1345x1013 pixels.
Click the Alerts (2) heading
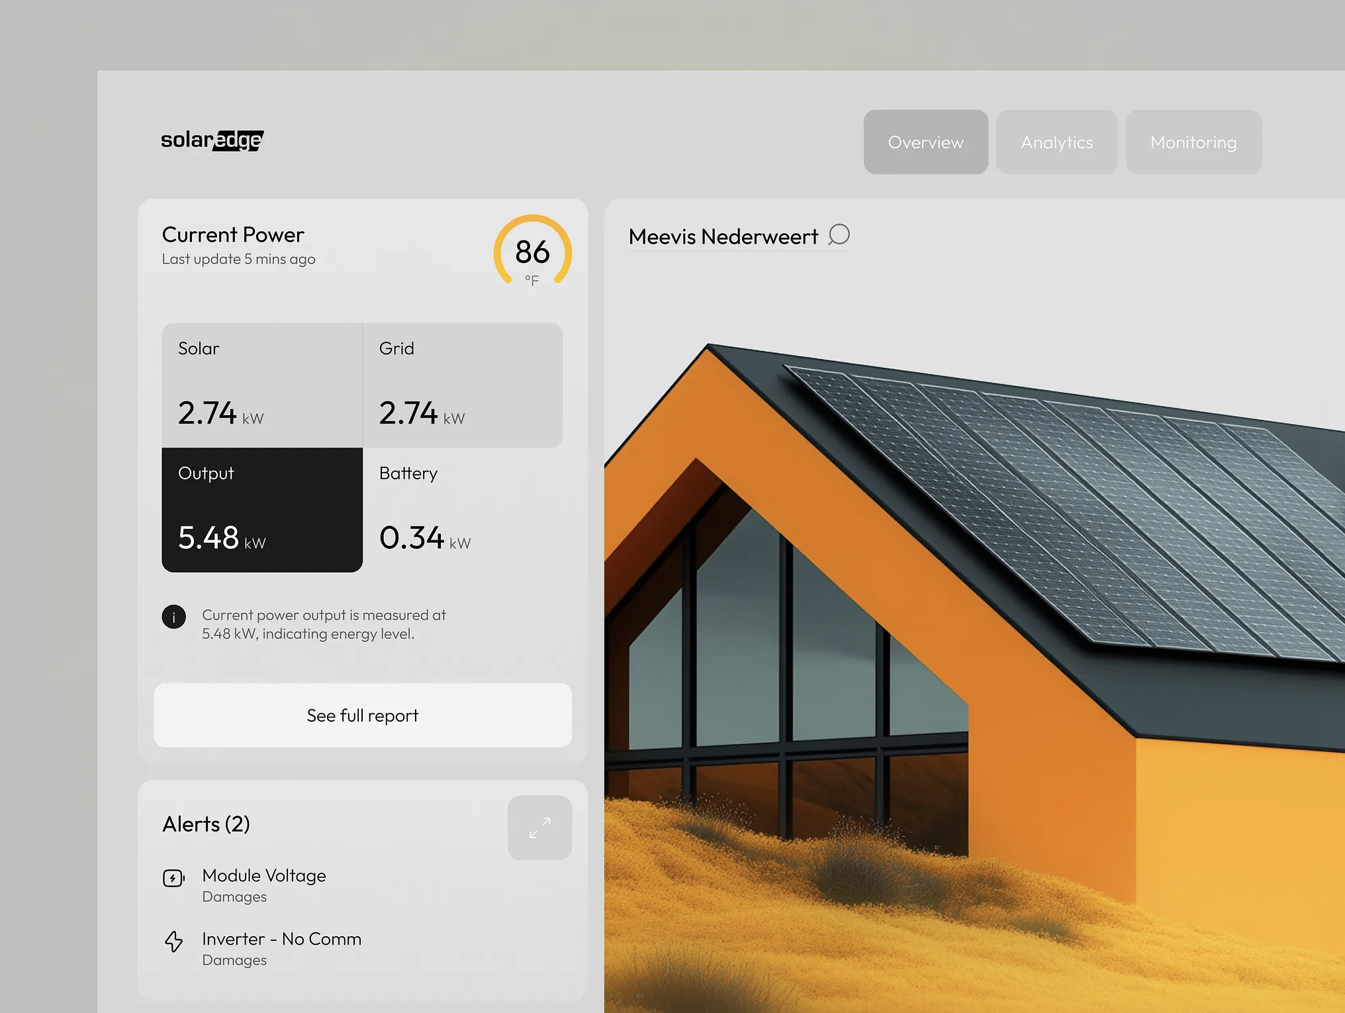[x=206, y=824]
